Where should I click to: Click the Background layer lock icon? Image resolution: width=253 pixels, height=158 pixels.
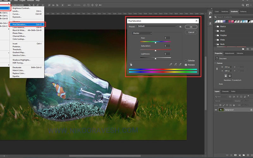tap(251, 110)
